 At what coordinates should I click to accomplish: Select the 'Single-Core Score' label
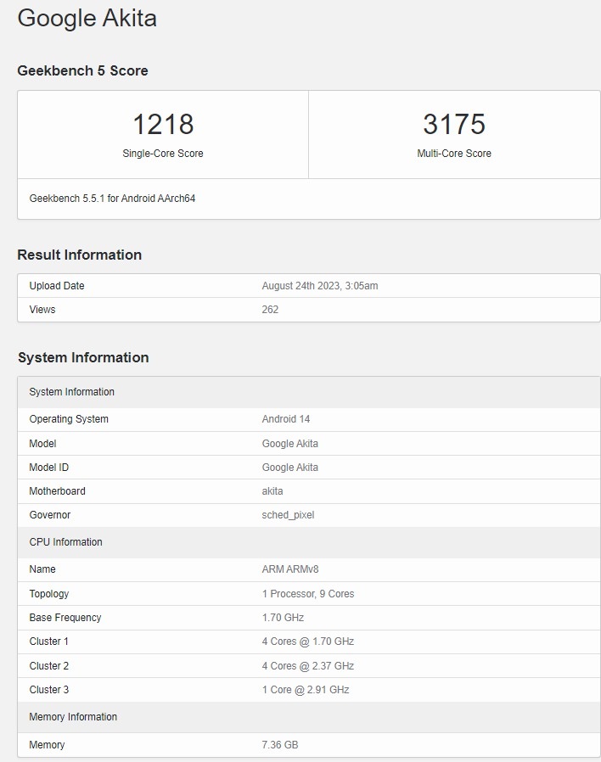pyautogui.click(x=163, y=153)
